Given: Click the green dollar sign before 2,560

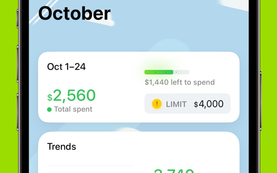Looking at the screenshot, I should 50,98.
